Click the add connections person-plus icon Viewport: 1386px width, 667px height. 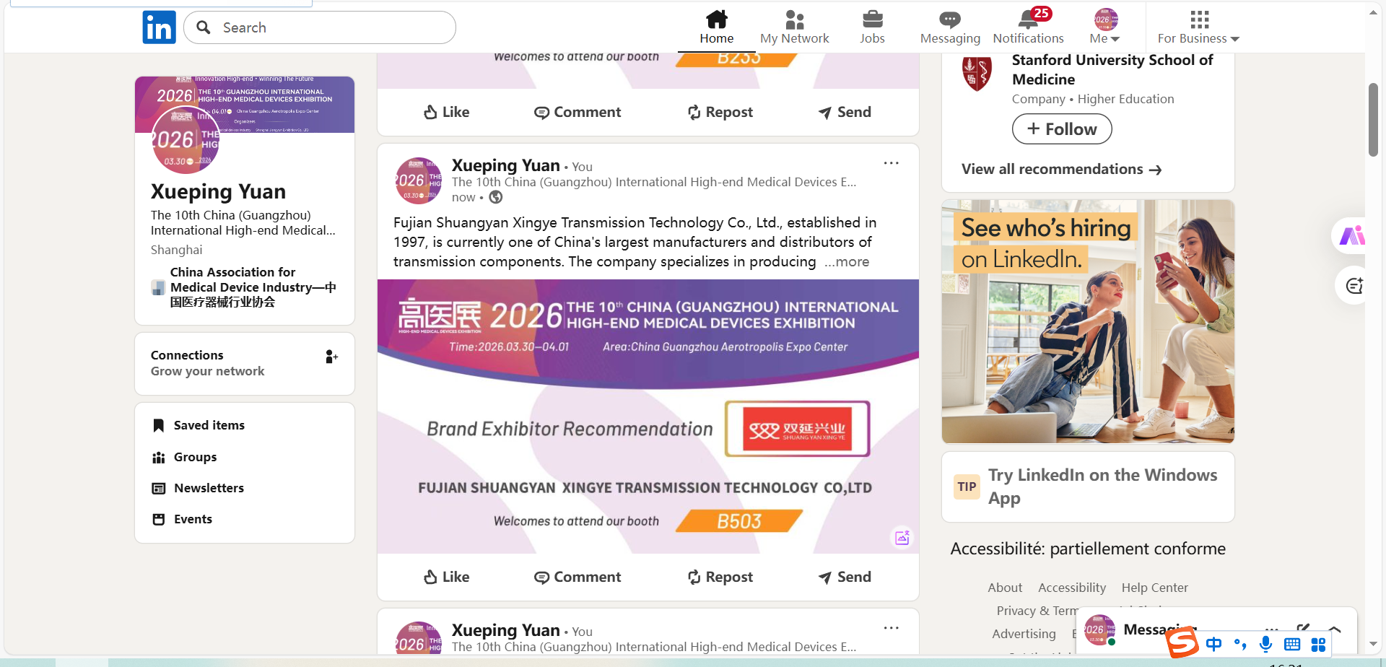click(331, 357)
